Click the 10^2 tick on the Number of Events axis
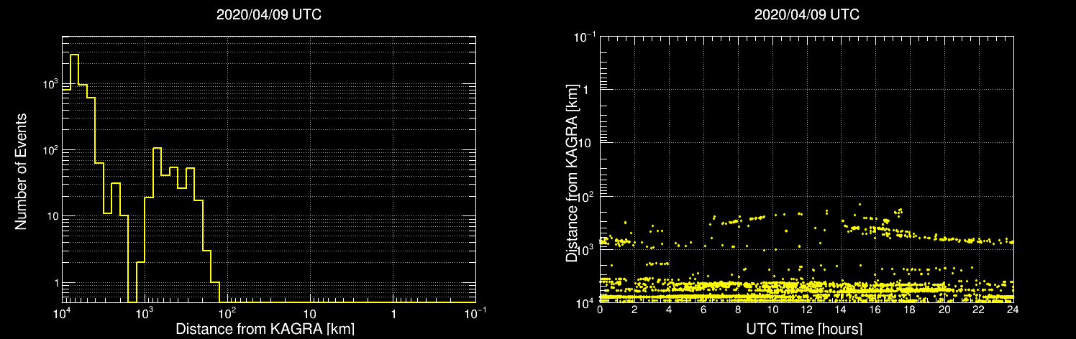This screenshot has width=1076, height=339. point(50,149)
